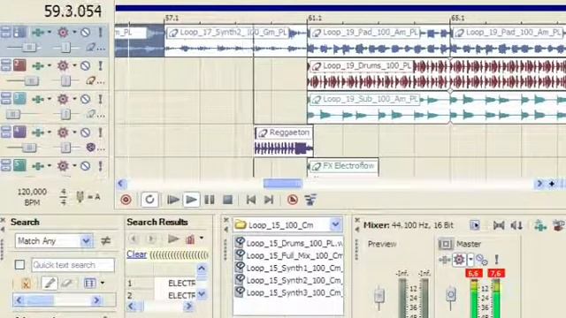Click the Preview volume fader
The height and width of the screenshot is (318, 566).
tap(379, 296)
